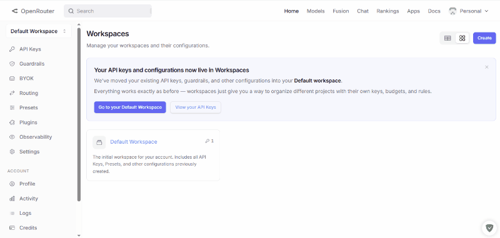This screenshot has width=500, height=238.
Task: Click into the Search field
Action: point(107,11)
